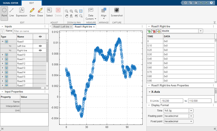Screen dimensions: 217x131
Task: Edit X-Limits minimum field -10.230
Action: [172, 101]
